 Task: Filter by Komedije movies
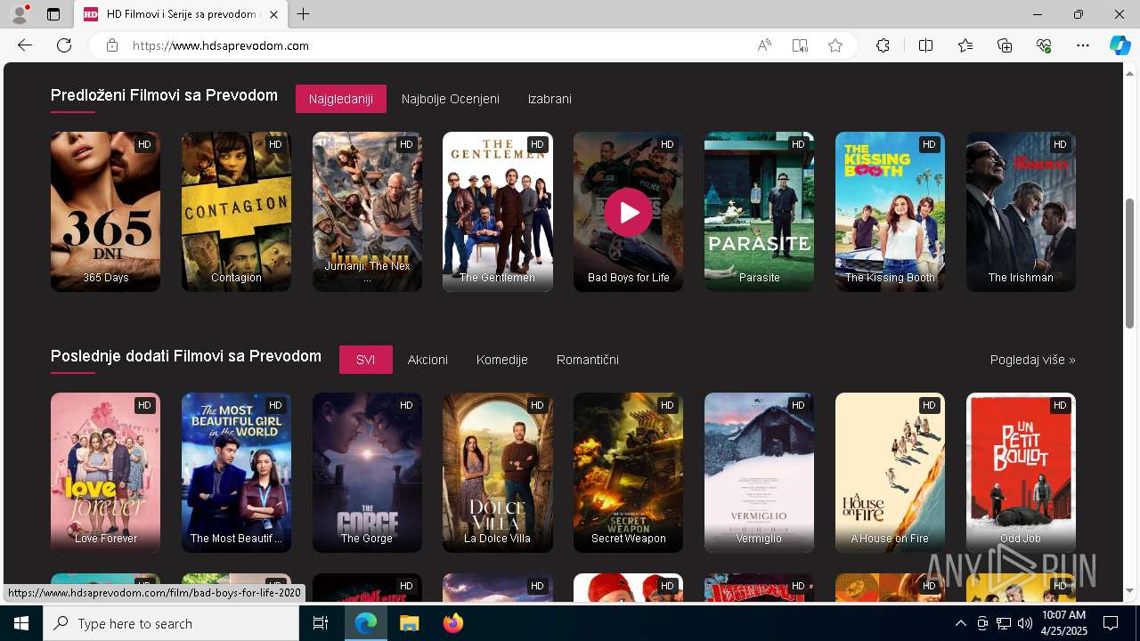[x=502, y=360]
